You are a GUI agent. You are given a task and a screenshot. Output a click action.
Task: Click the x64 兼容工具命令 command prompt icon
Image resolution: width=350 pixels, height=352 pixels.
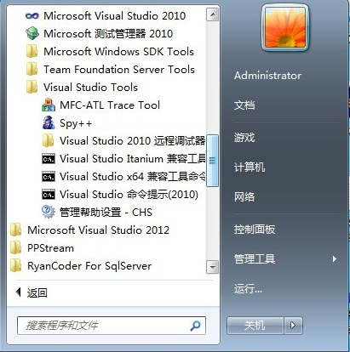coord(49,177)
